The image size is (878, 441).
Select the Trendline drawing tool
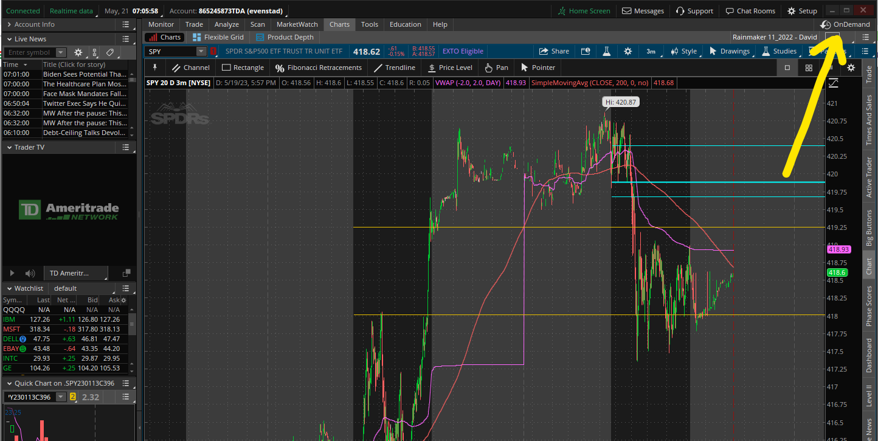point(394,68)
